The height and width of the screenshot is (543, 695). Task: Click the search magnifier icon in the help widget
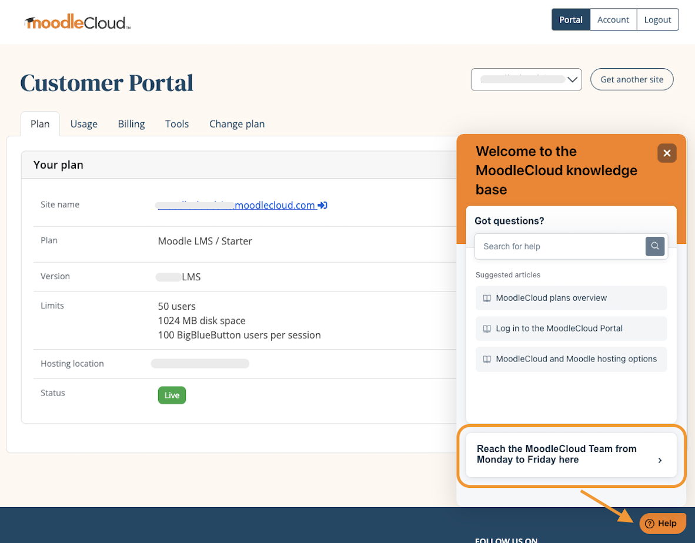(x=655, y=246)
